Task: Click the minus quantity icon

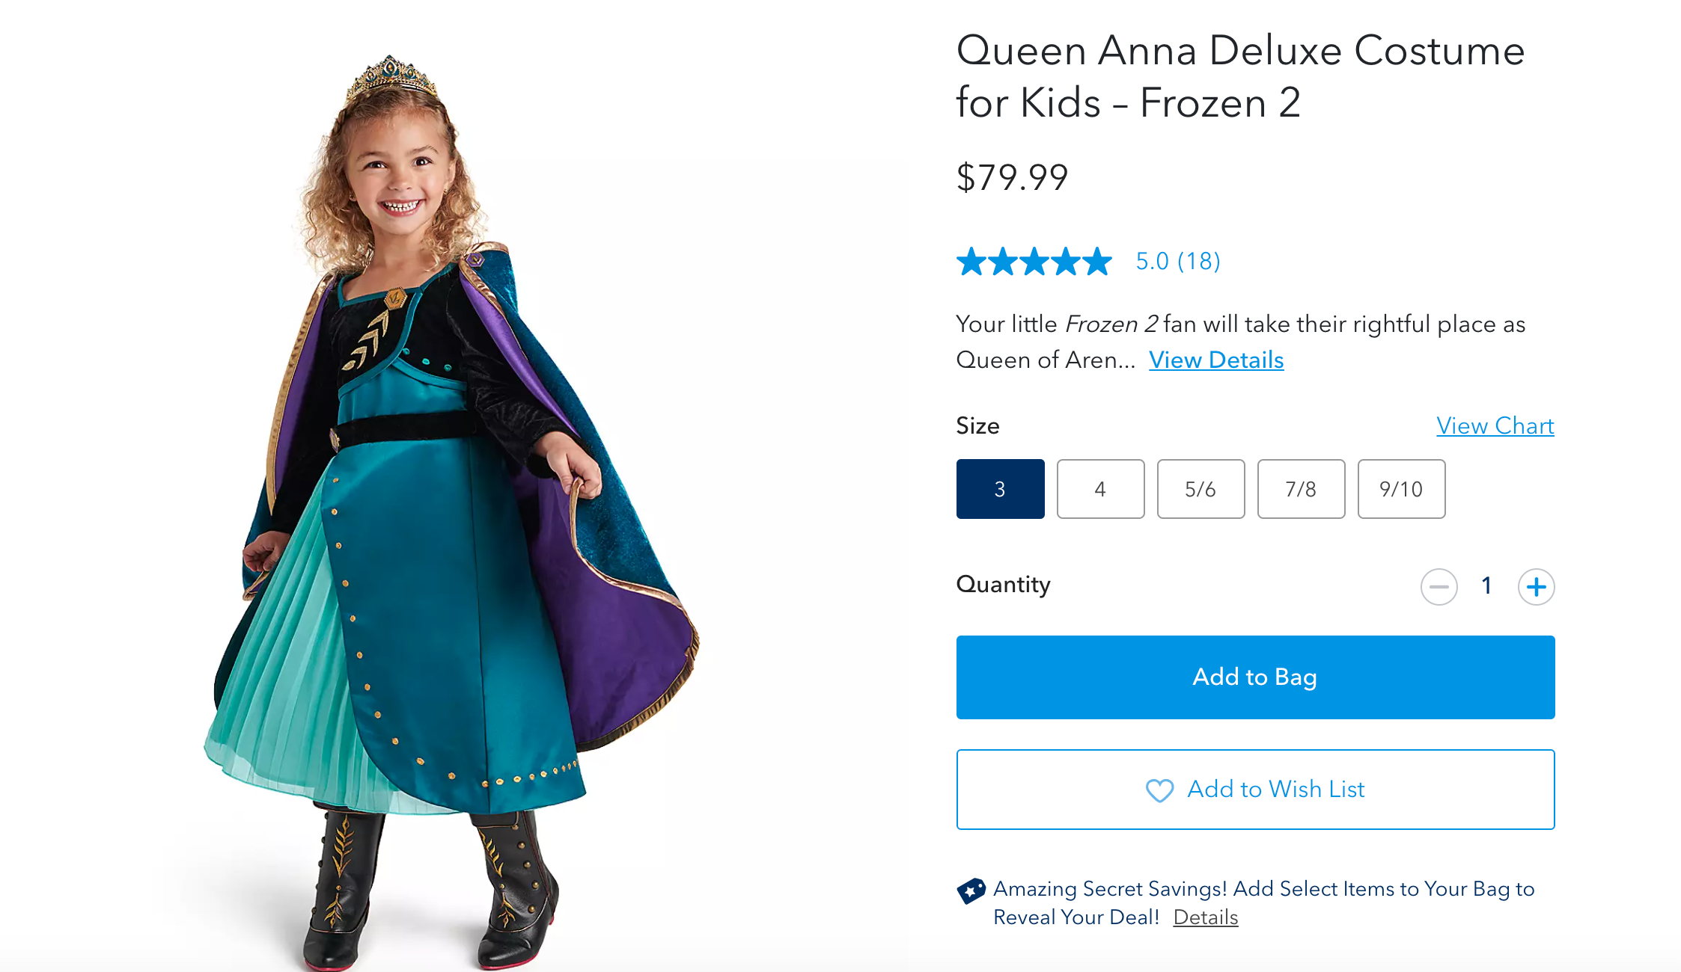Action: (x=1439, y=587)
